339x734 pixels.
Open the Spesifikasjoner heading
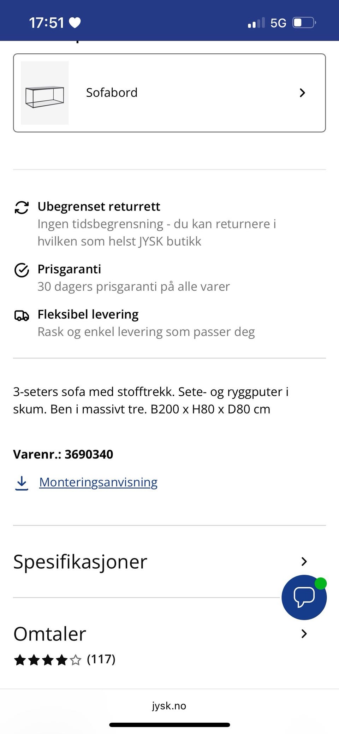pos(80,562)
